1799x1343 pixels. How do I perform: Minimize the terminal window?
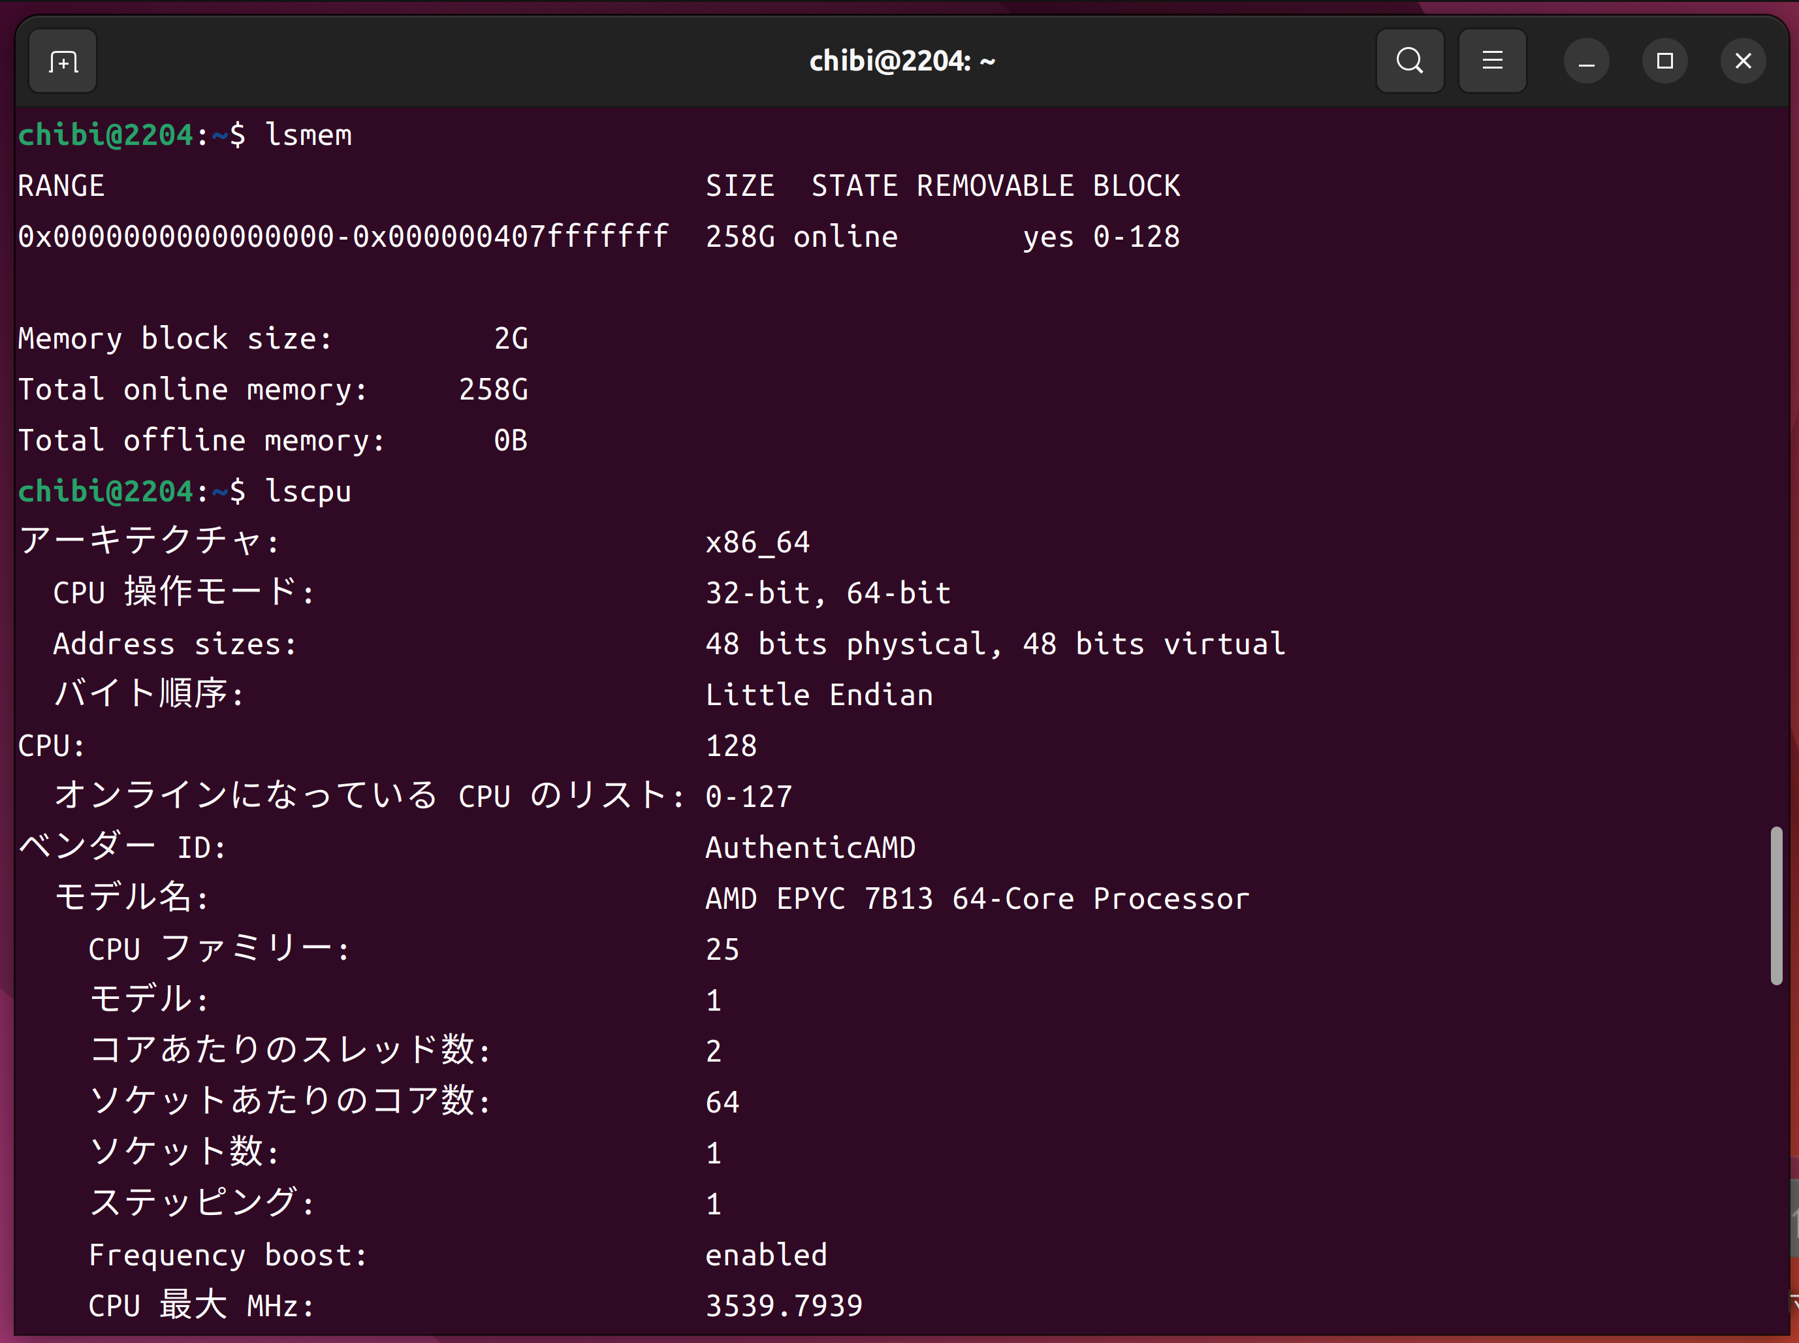coord(1586,61)
